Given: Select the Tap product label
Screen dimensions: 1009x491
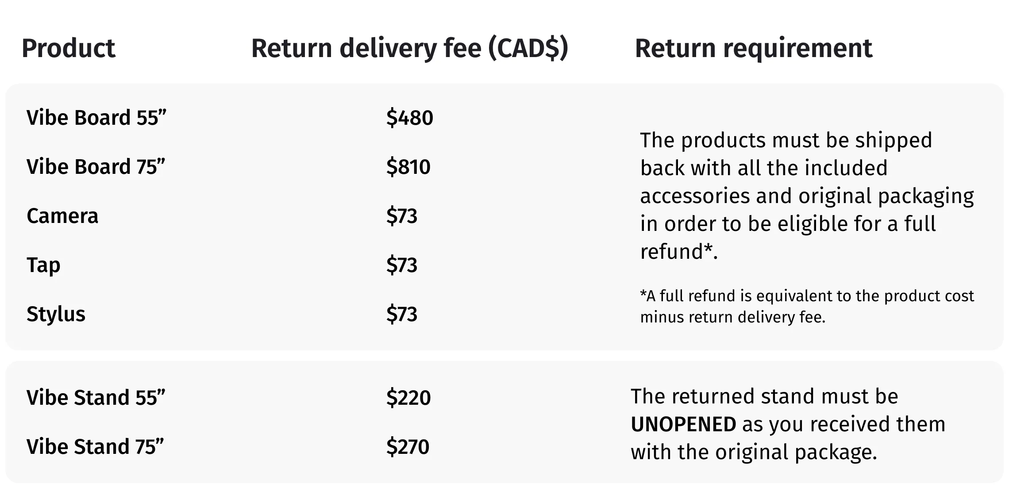Looking at the screenshot, I should 43,265.
